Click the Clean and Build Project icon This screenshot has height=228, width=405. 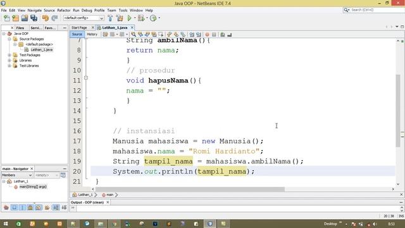120,18
